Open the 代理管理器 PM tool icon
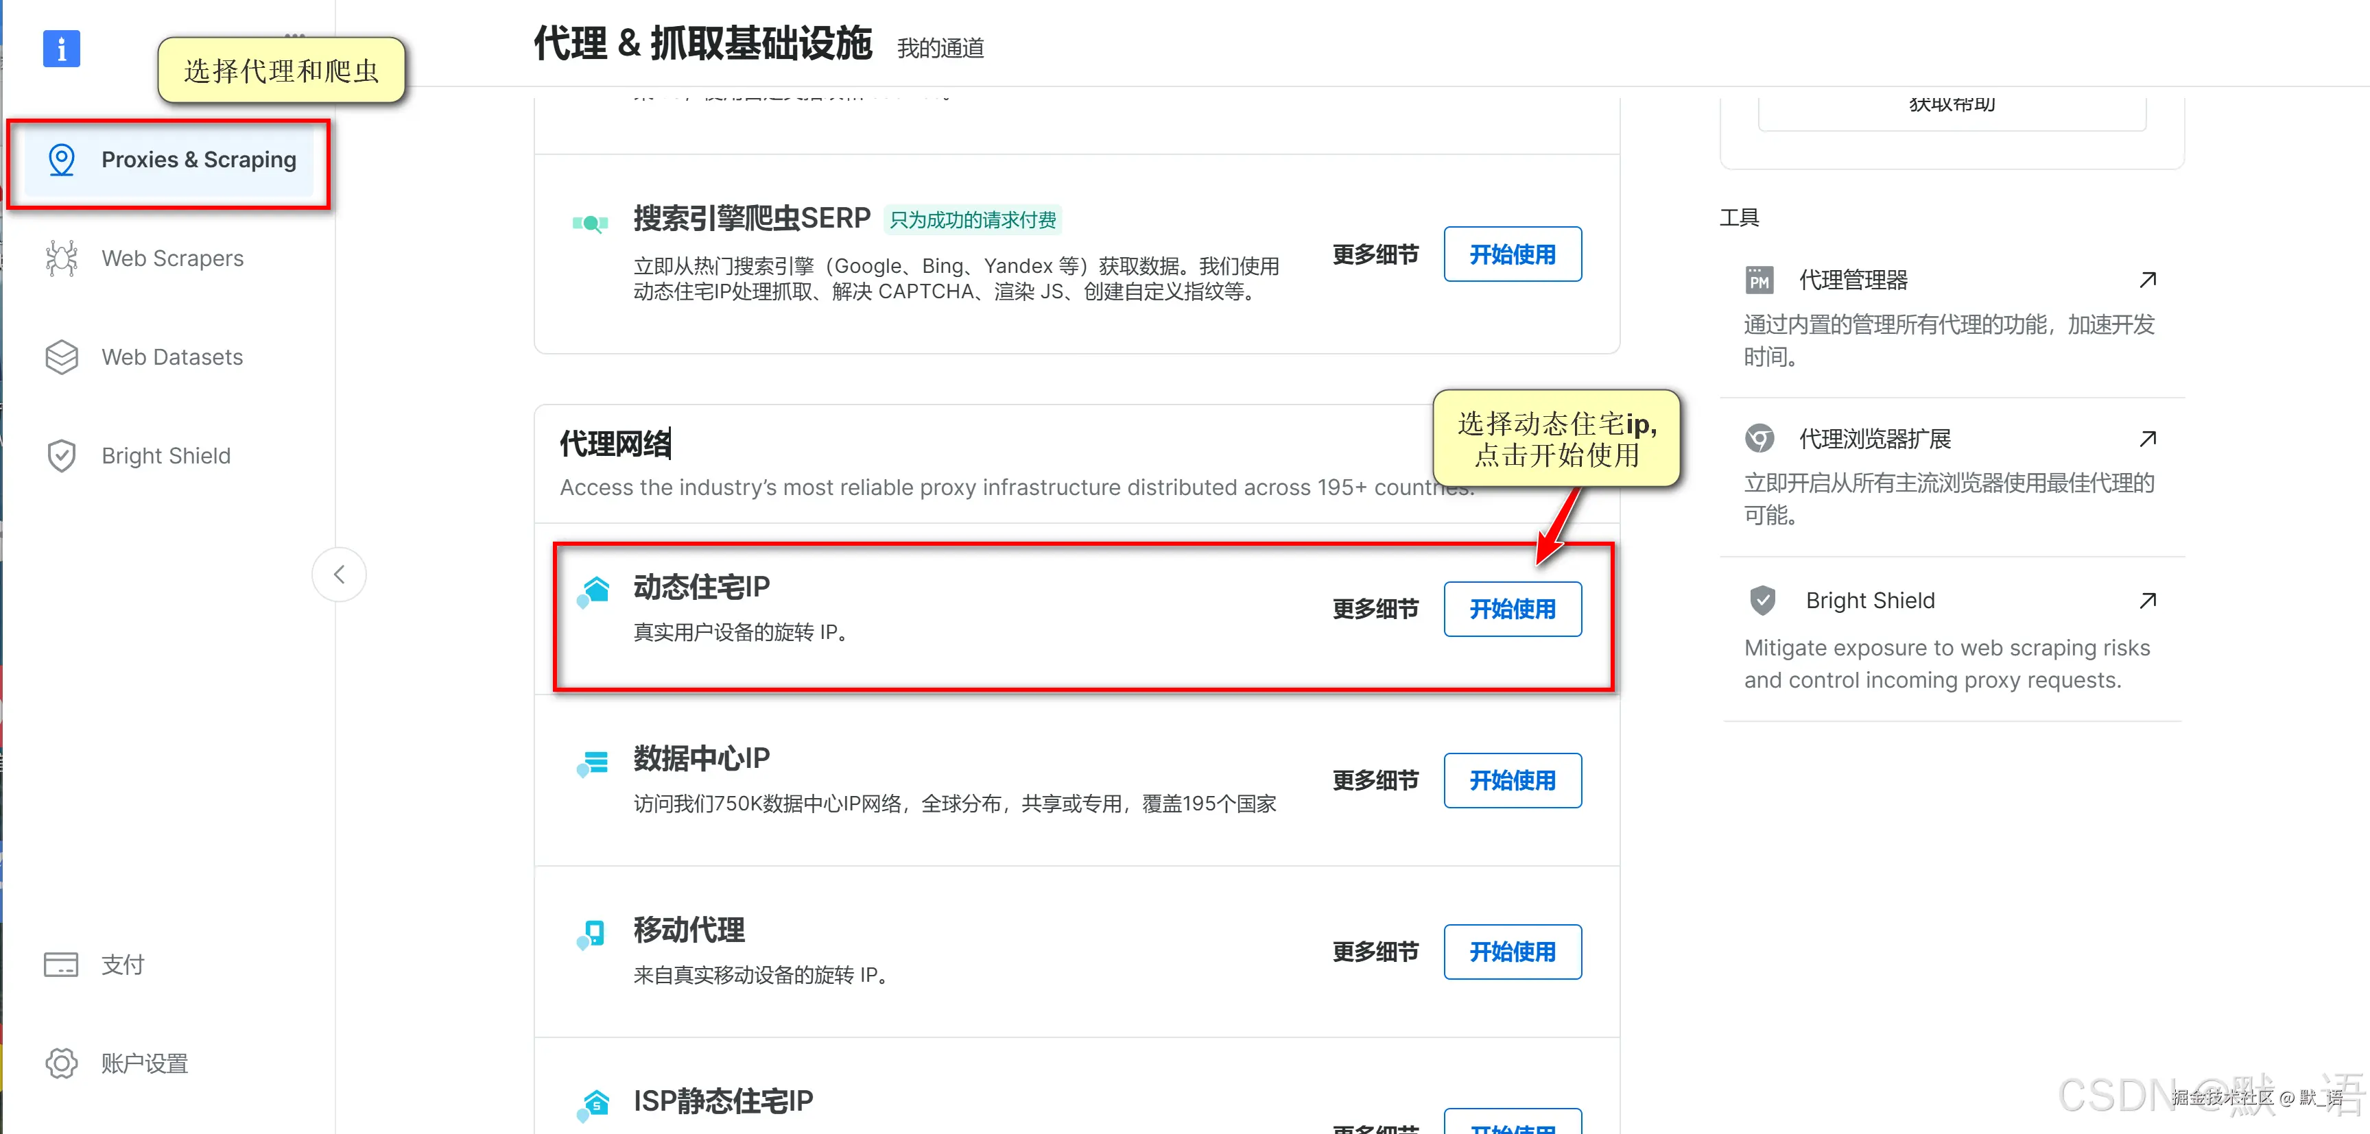The height and width of the screenshot is (1134, 2370). (1759, 280)
